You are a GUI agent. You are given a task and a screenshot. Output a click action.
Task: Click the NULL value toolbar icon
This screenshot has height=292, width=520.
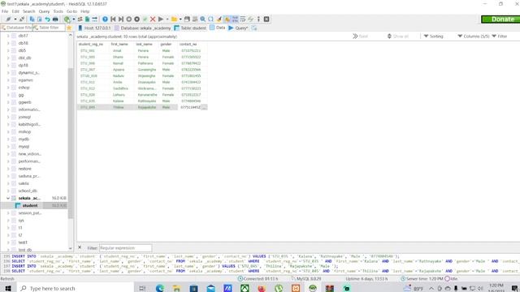tap(235, 19)
